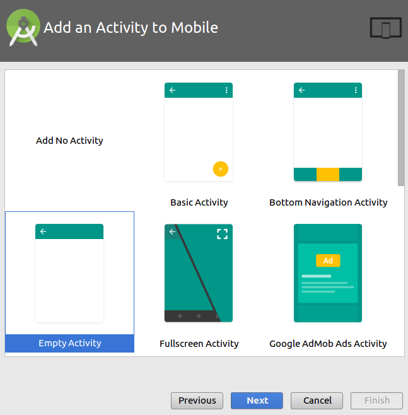The height and width of the screenshot is (415, 408).
Task: Click the disabled Finish button
Action: (x=376, y=400)
